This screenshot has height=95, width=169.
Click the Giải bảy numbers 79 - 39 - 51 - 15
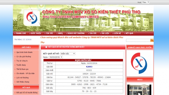pyautogui.click(x=89, y=91)
